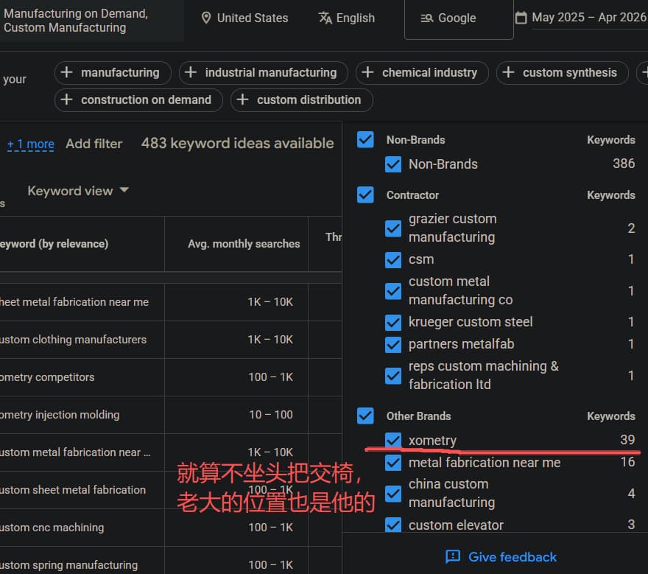Click the plus icon on custom distribution chip
Viewport: 648px width, 574px height.
242,99
